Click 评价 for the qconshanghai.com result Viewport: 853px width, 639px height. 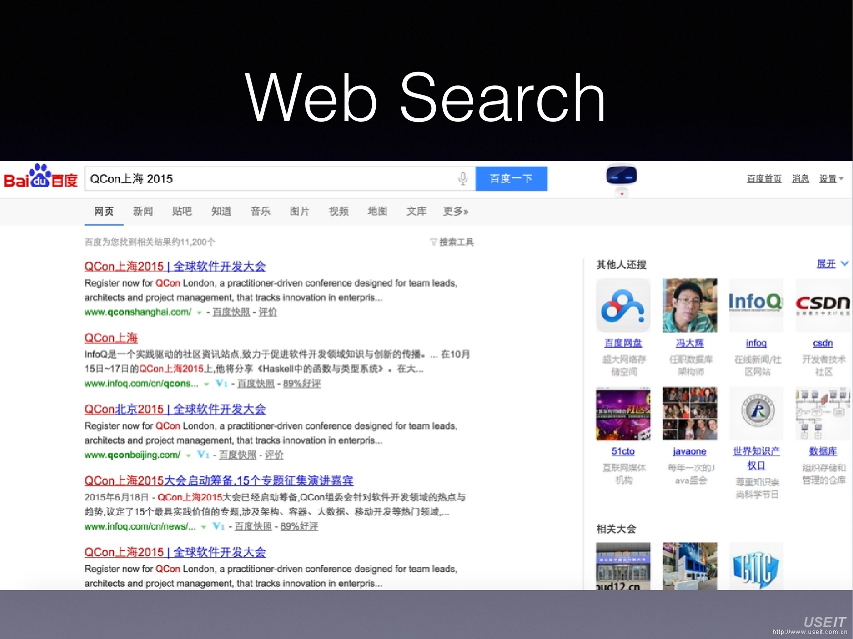point(268,312)
